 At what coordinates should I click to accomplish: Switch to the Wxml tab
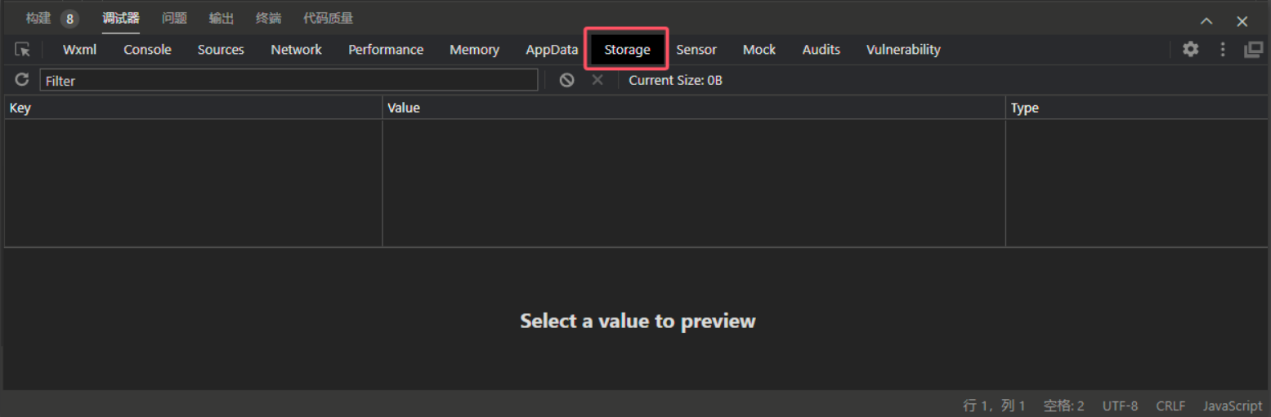pyautogui.click(x=79, y=50)
